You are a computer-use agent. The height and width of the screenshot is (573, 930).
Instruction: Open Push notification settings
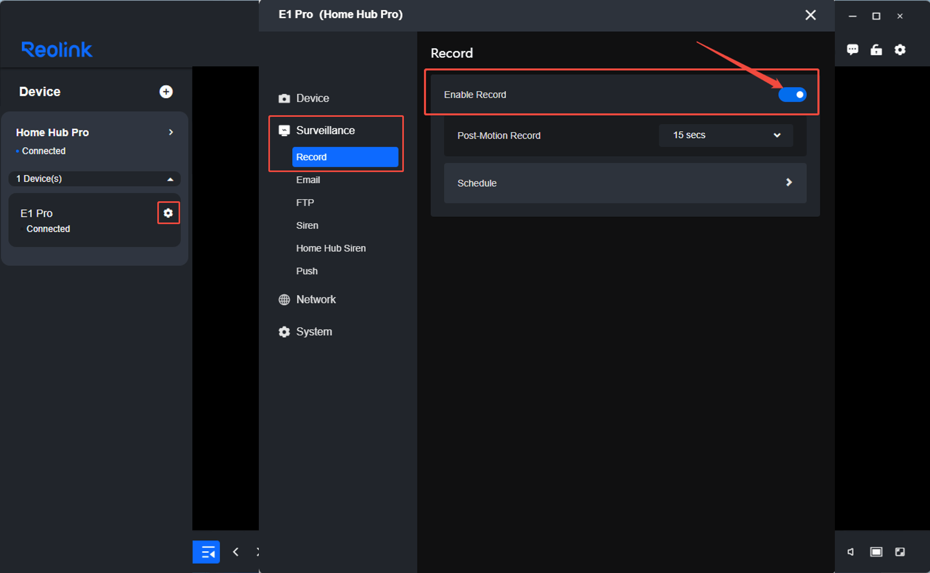pos(307,271)
